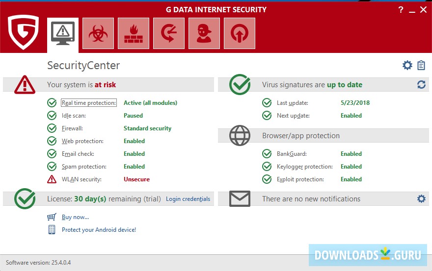Open the Spam protection options
432x271 pixels.
point(84,167)
